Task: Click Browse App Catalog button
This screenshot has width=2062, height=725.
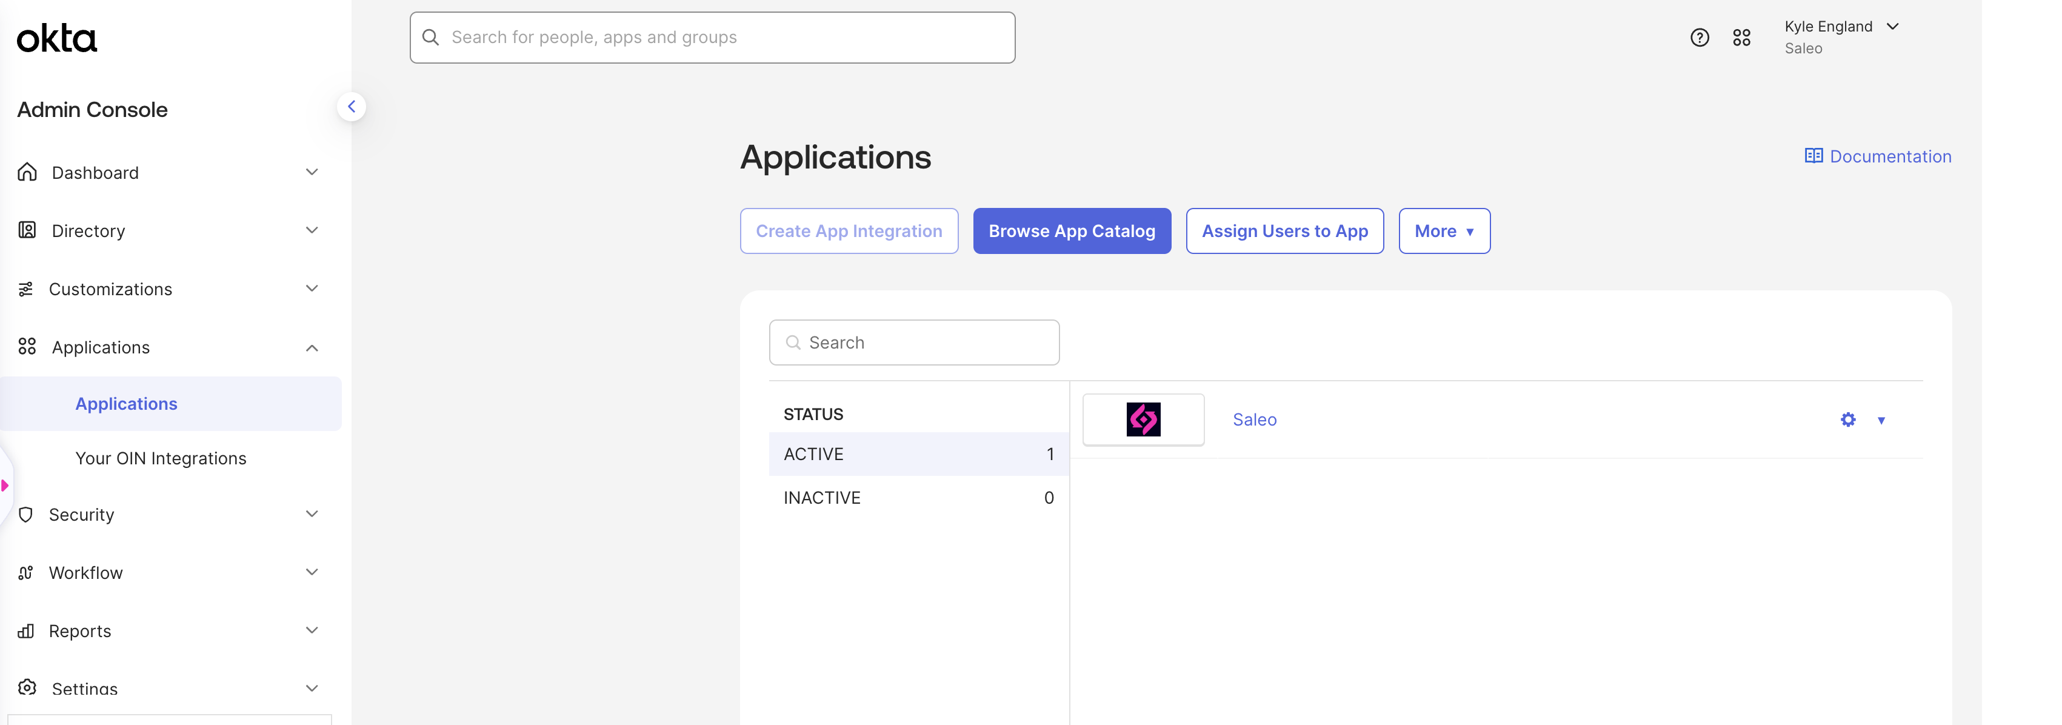Action: coord(1072,232)
